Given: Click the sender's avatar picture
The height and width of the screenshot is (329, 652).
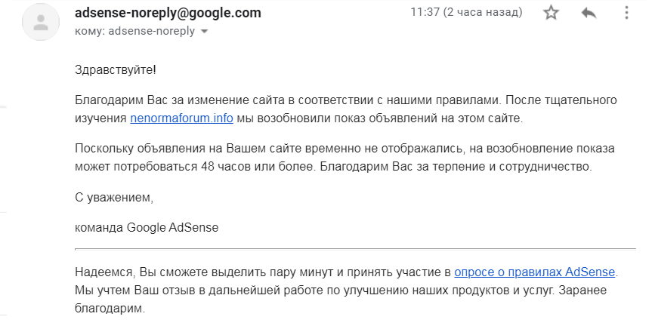Looking at the screenshot, I should [x=41, y=22].
